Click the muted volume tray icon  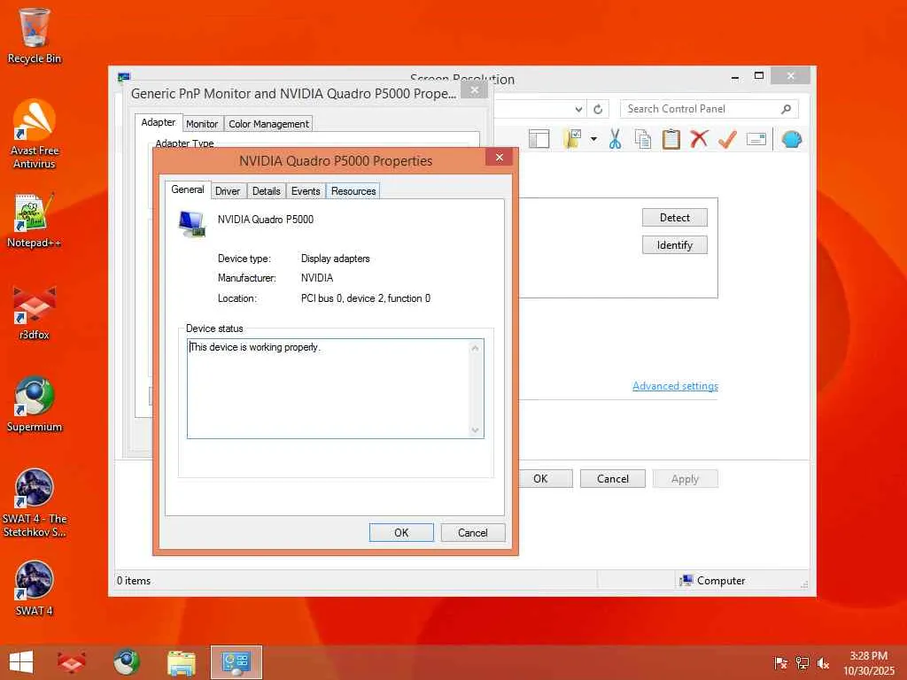coord(823,663)
